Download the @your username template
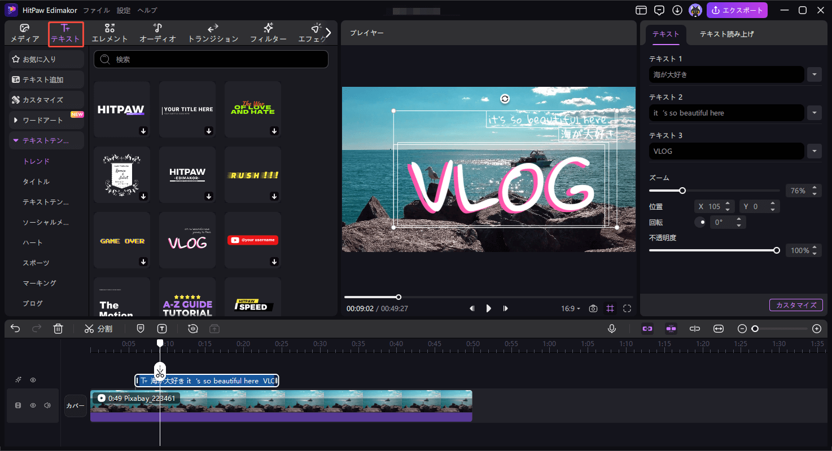Viewport: 832px width, 451px height. (274, 262)
